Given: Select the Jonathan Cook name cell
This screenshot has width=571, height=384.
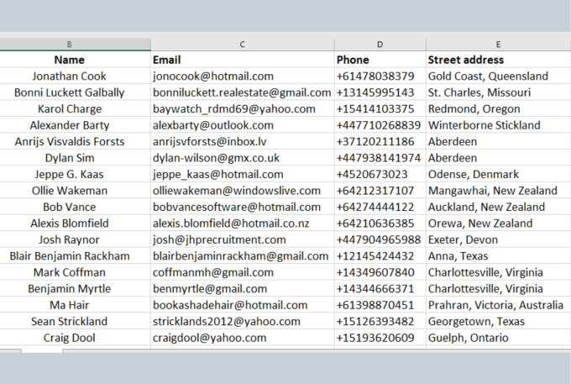Looking at the screenshot, I should click(x=69, y=76).
